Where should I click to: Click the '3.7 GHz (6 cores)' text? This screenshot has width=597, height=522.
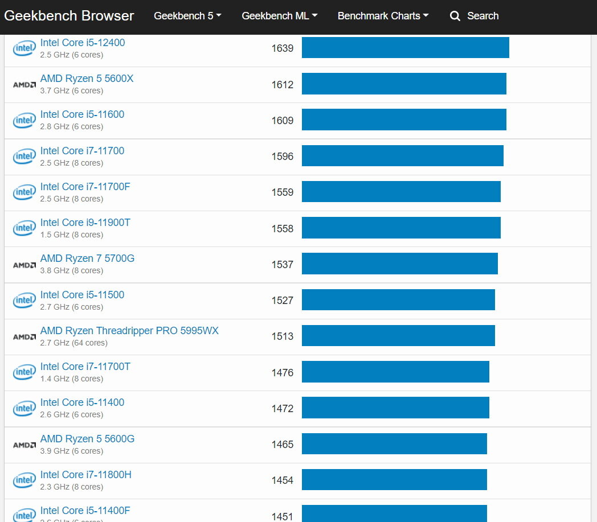pos(72,91)
